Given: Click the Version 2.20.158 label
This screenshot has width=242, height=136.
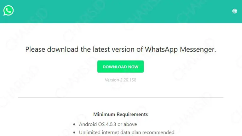Looking at the screenshot, I should click(121, 80).
